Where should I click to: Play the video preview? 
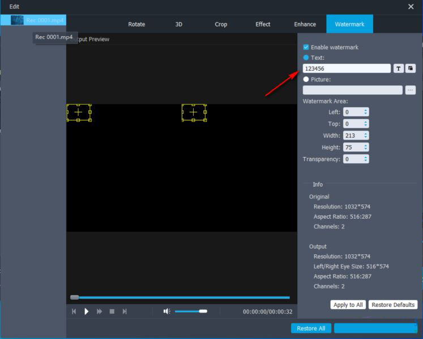point(86,311)
